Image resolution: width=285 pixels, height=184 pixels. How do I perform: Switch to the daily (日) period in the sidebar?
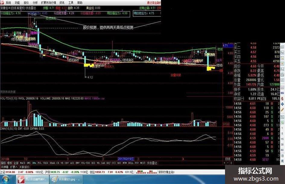282,155
